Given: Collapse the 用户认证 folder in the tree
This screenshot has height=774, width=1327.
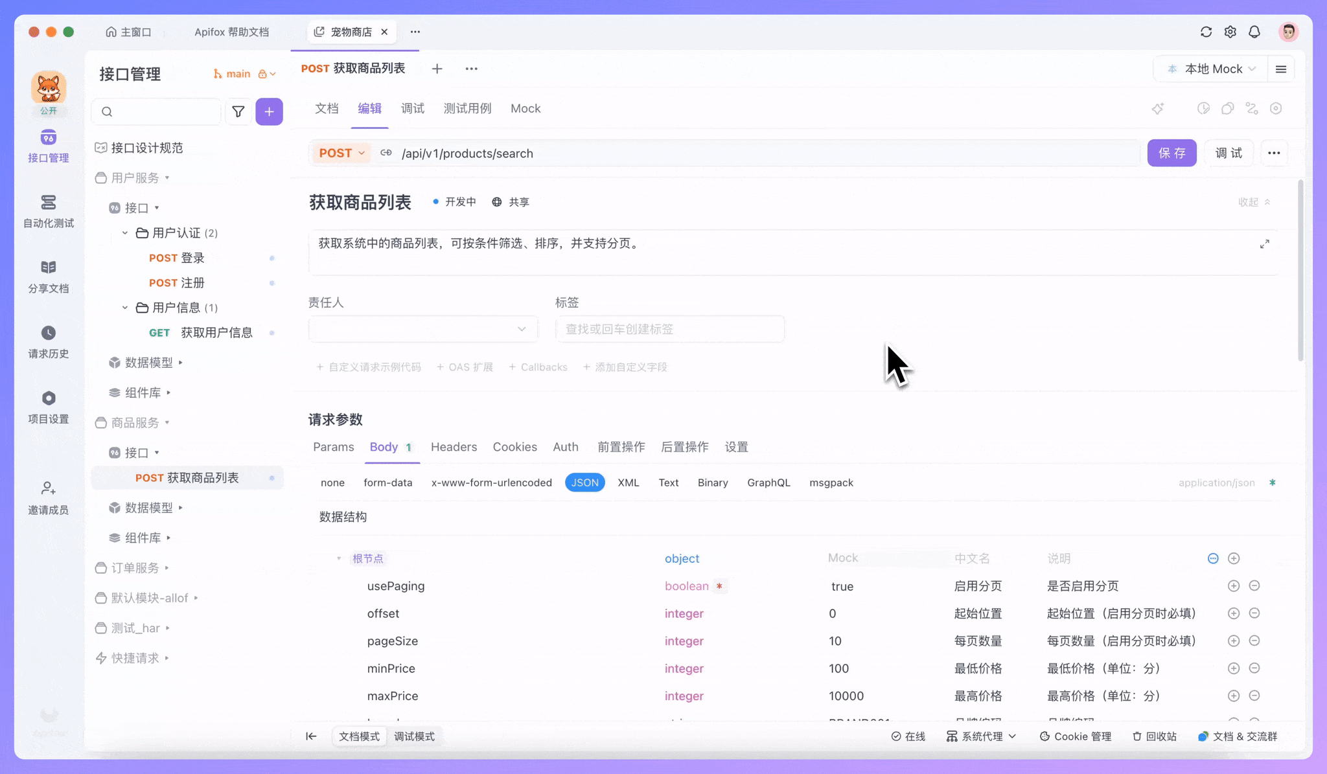Looking at the screenshot, I should [124, 233].
